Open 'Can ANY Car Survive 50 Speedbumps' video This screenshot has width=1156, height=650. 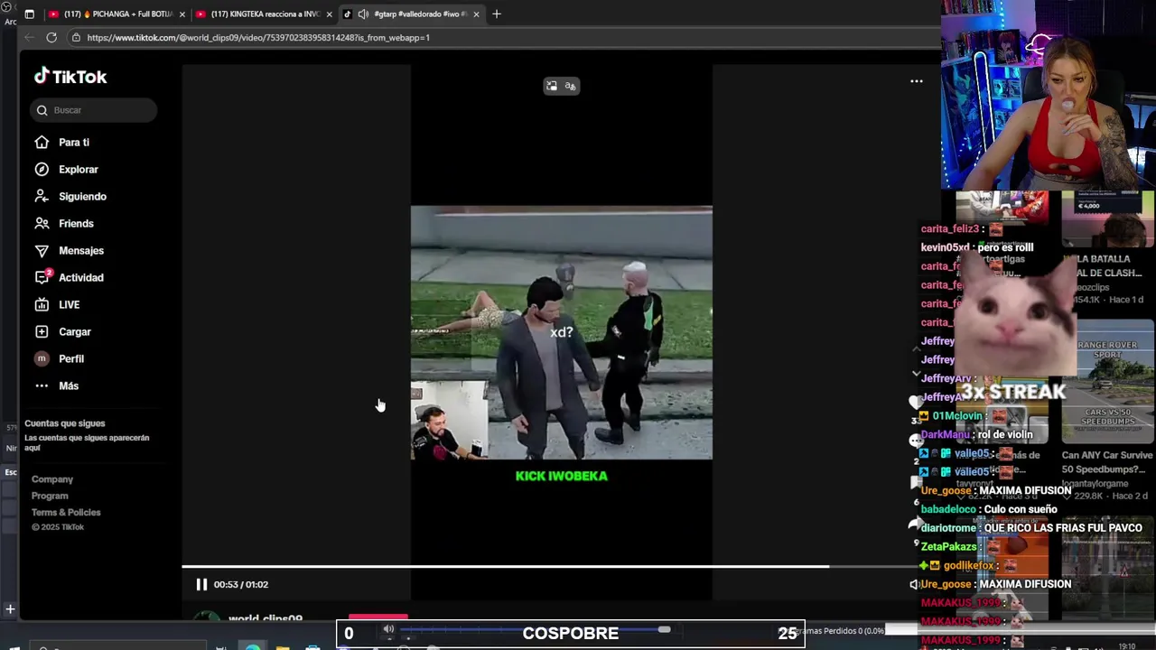point(1108,460)
